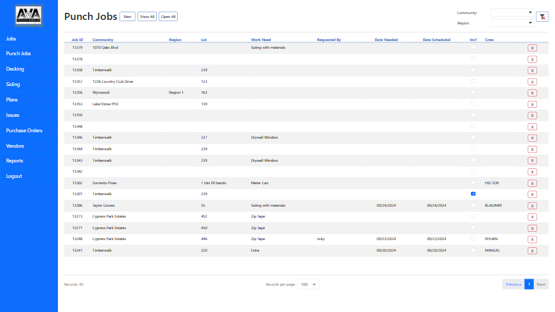
Task: Click the New button
Action: [127, 17]
